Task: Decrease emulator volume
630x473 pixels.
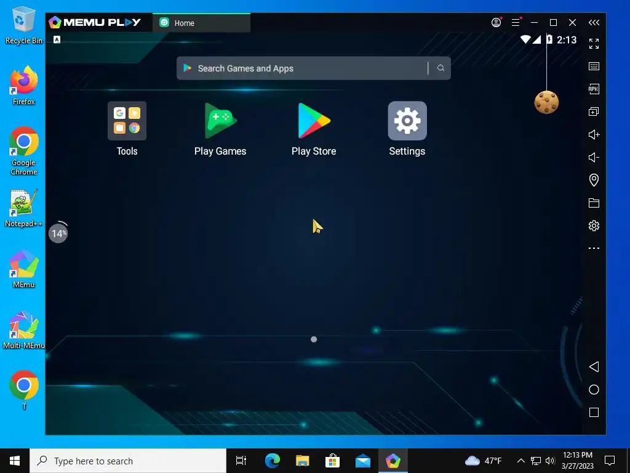Action: click(594, 157)
